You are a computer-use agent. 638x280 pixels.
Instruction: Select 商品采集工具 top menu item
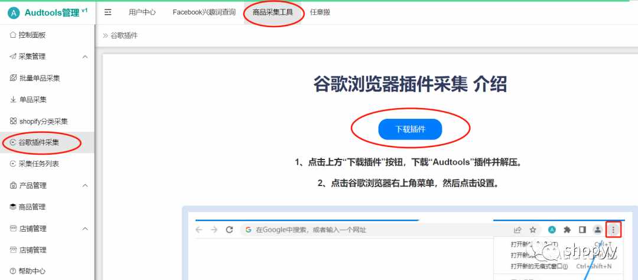(272, 12)
